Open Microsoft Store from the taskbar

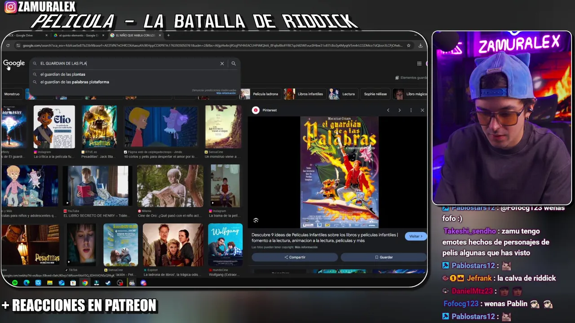click(x=73, y=283)
